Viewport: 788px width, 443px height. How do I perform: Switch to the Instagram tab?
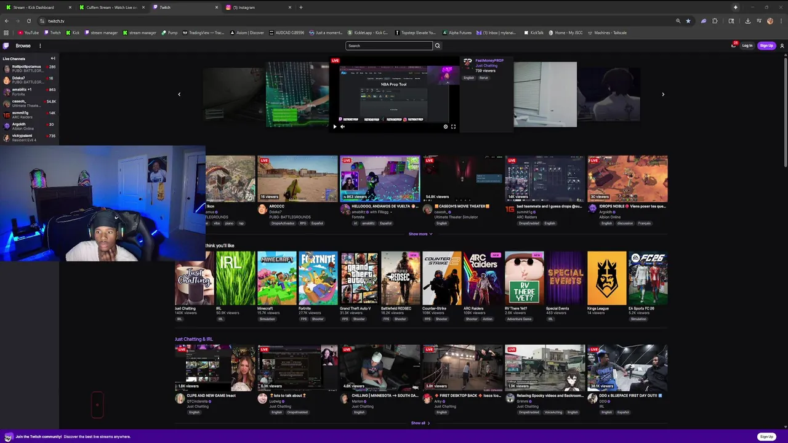click(x=259, y=7)
